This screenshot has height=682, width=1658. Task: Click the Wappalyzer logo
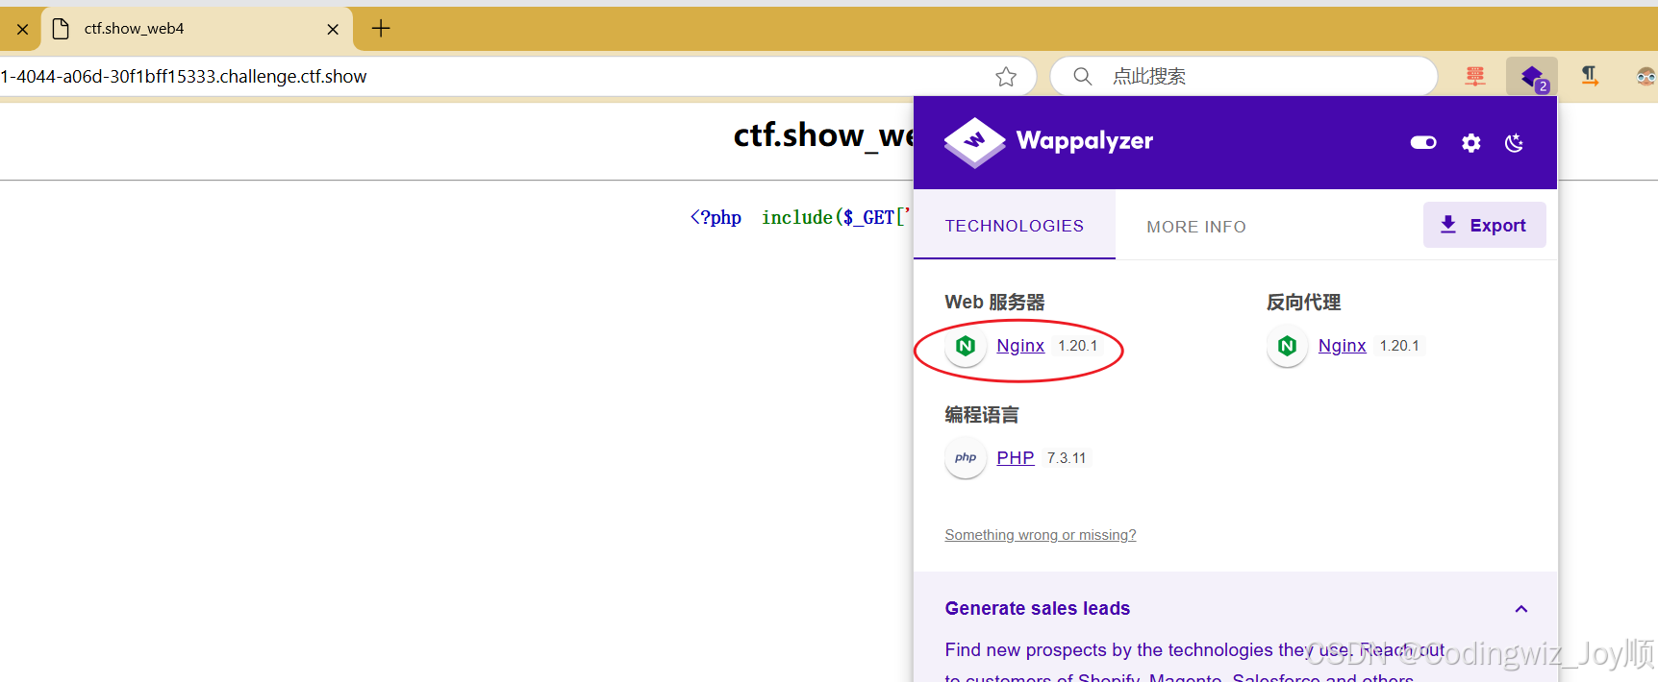click(x=1048, y=142)
